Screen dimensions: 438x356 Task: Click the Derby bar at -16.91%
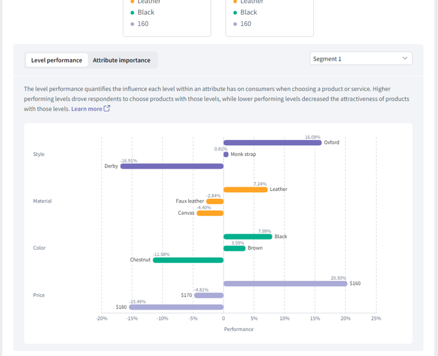tap(172, 166)
